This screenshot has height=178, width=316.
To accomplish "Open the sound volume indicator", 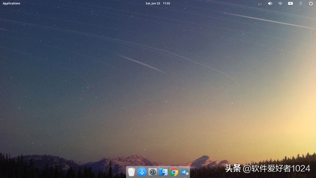I will point(270,4).
